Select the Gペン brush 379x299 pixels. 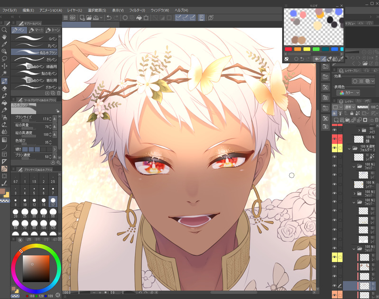pyautogui.click(x=34, y=38)
